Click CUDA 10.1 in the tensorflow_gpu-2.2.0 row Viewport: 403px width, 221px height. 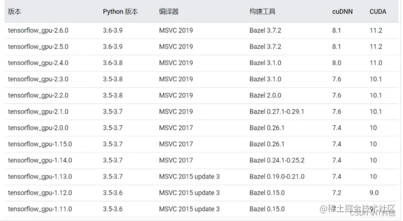[376, 95]
